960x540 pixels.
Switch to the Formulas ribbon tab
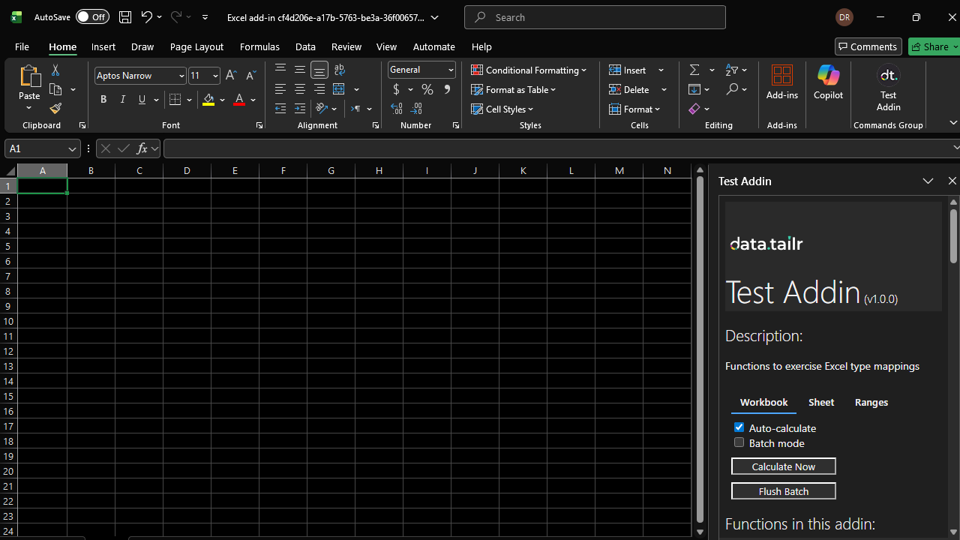[259, 46]
